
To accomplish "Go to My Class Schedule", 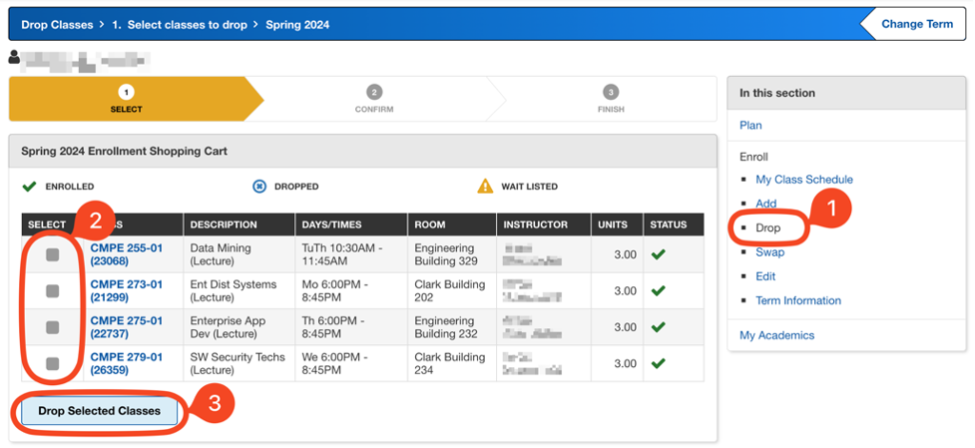I will point(803,180).
